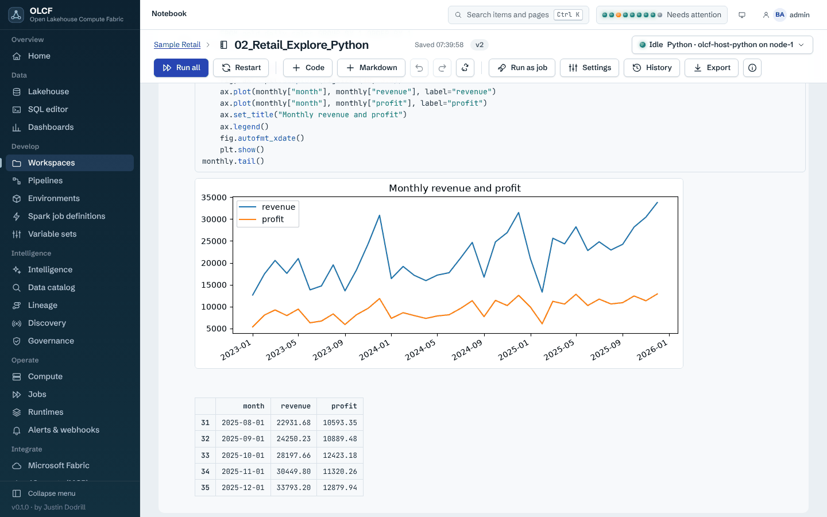Viewport: 827px width, 517px height.
Task: Open SQL editor from the sidebar
Action: click(x=69, y=109)
